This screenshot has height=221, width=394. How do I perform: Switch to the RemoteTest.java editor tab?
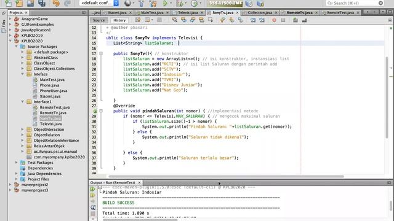[340, 12]
